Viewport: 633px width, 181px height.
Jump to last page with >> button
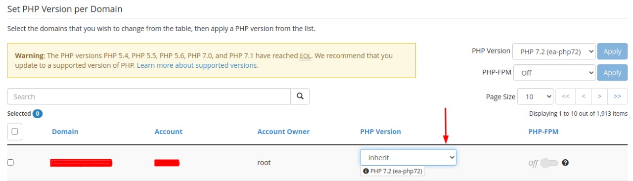click(x=618, y=96)
